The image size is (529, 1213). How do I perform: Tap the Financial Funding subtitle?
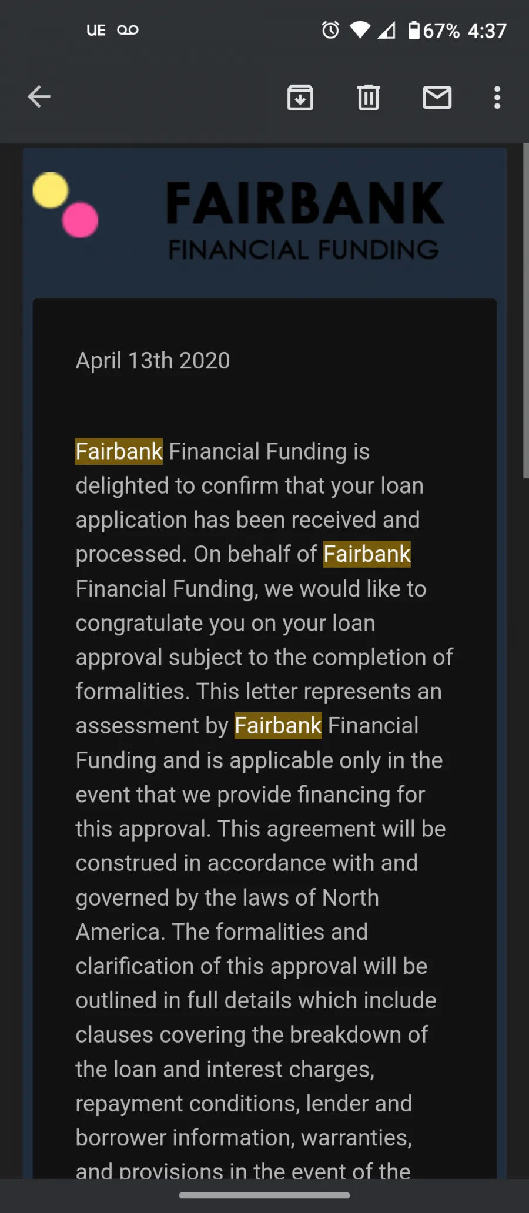tap(304, 250)
